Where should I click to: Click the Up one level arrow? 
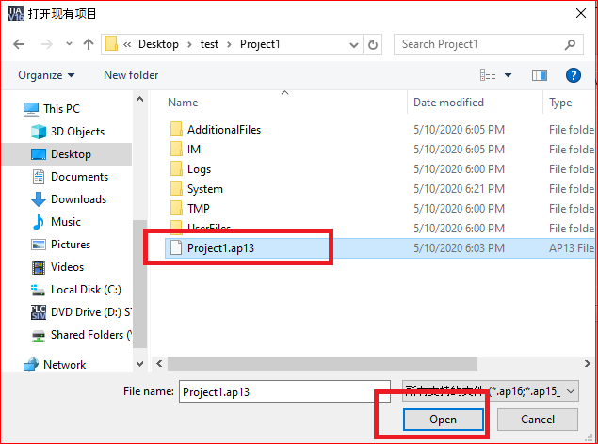tap(89, 44)
